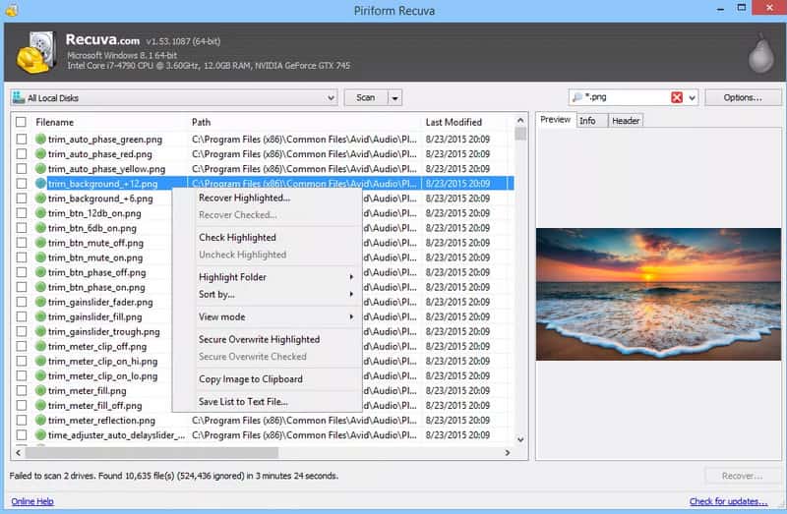
Task: Switch to the Header tab
Action: point(626,120)
